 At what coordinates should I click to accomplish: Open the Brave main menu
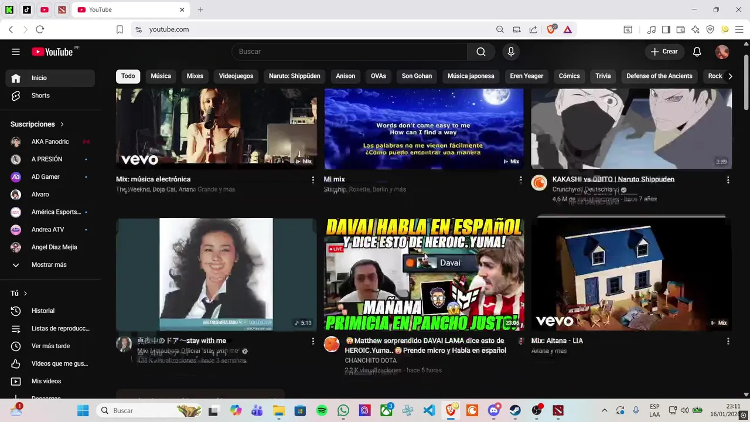pos(739,29)
